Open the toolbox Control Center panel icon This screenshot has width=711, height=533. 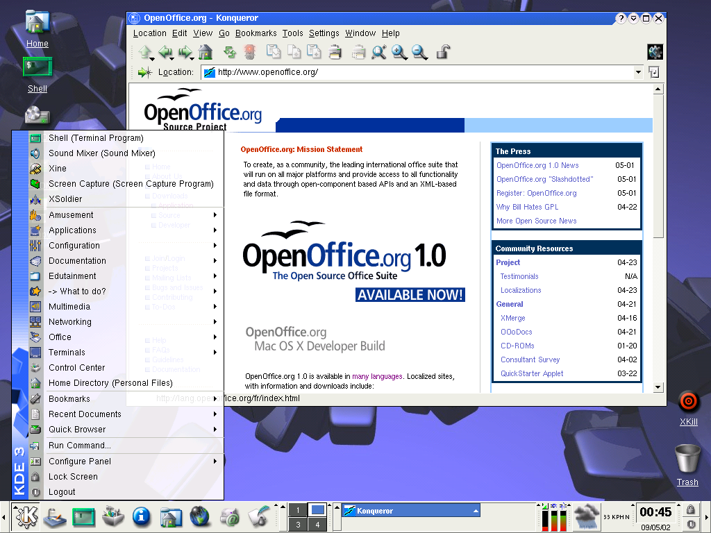pos(113,516)
